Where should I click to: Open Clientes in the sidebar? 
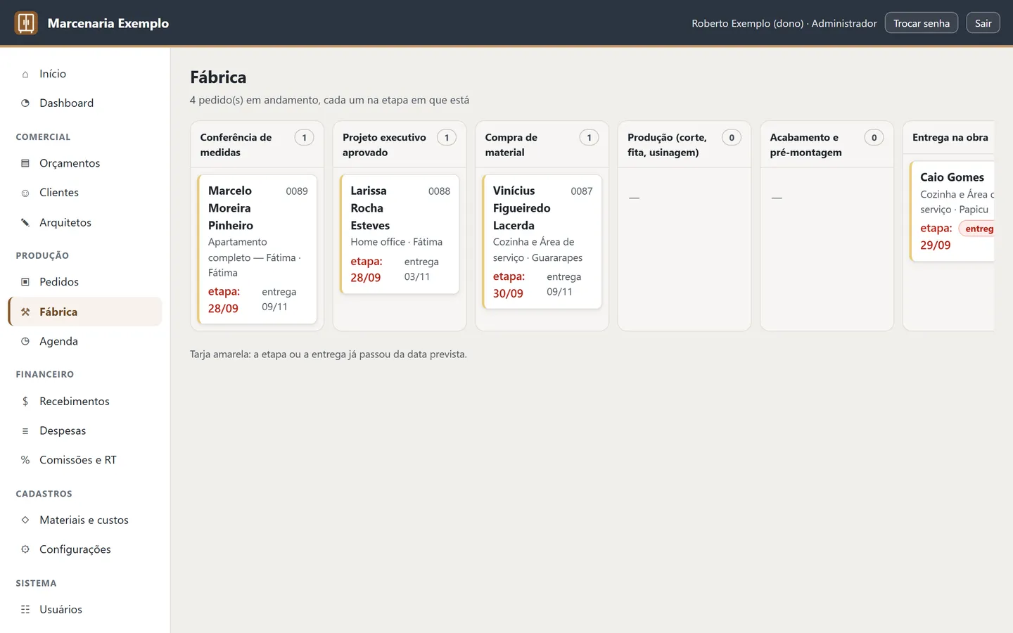[85, 193]
